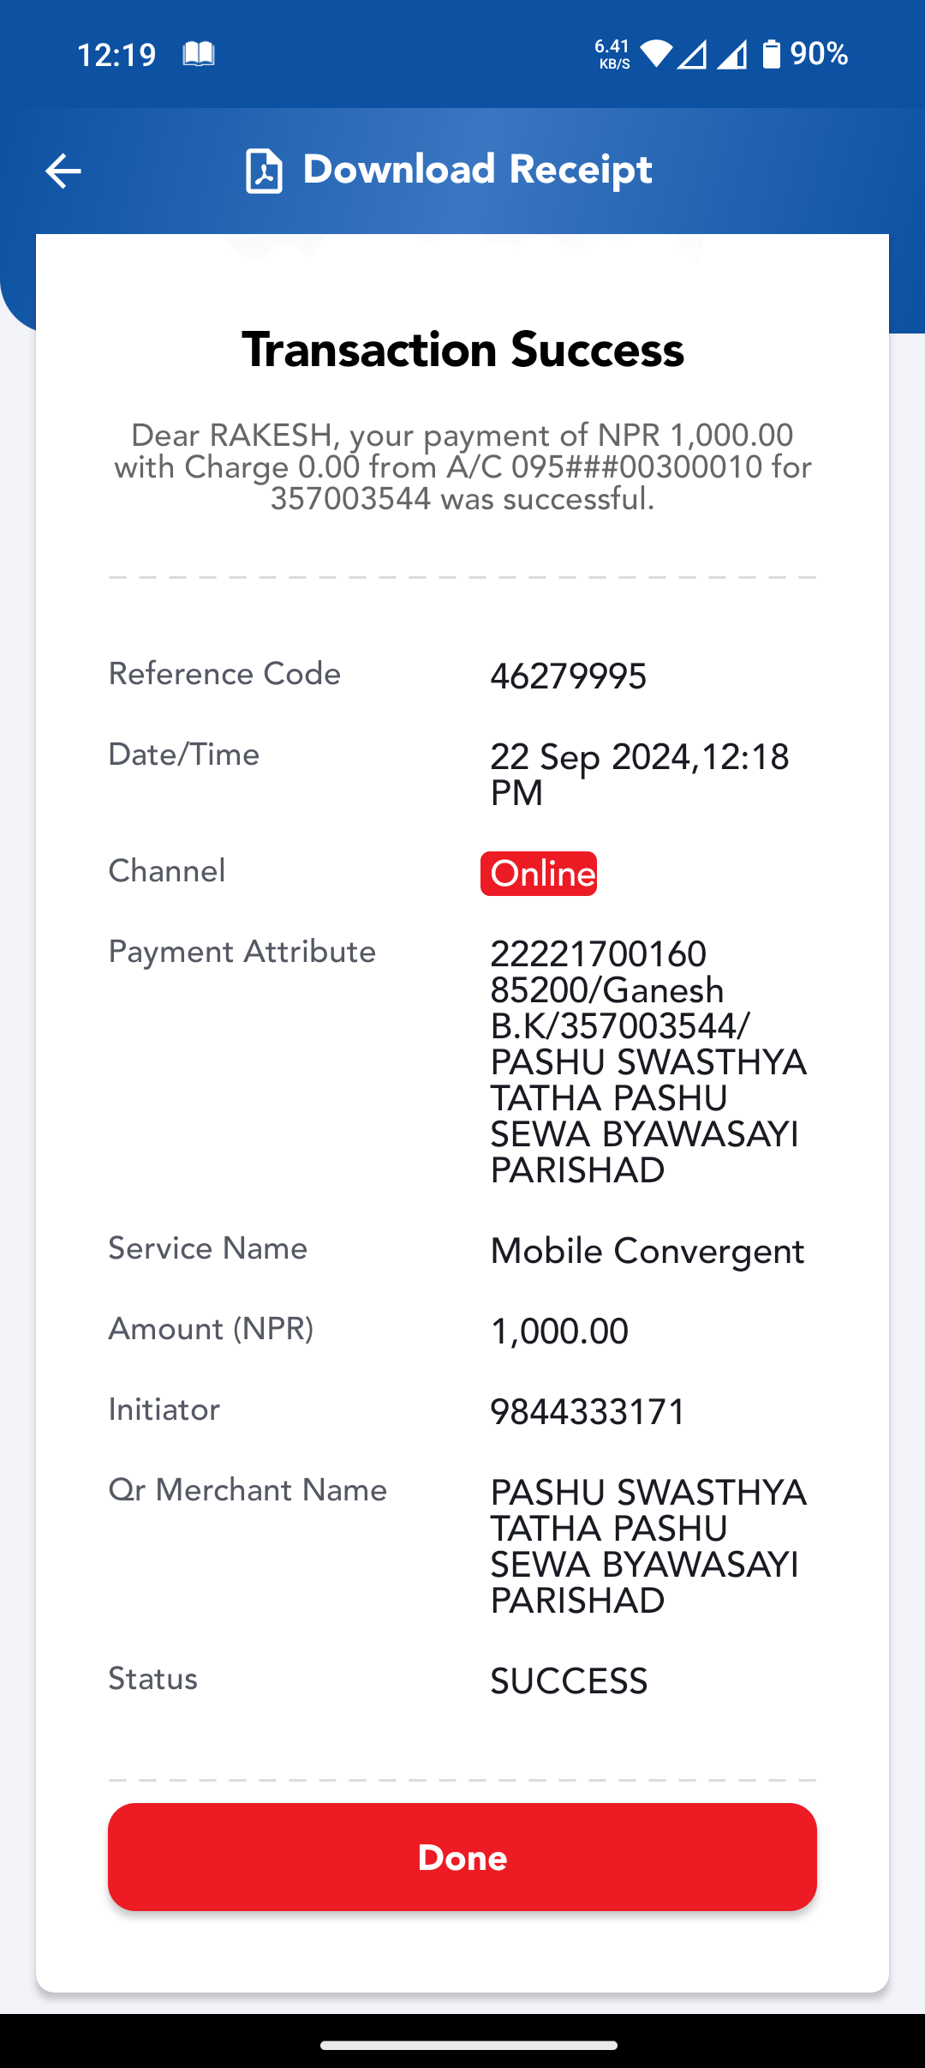Tap the Android home gesture bar
The width and height of the screenshot is (925, 2068).
(x=468, y=2045)
